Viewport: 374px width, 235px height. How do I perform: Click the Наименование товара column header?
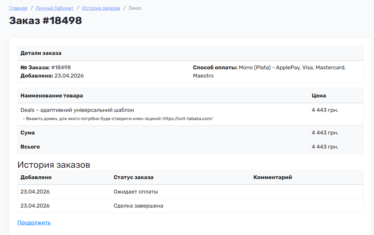[x=52, y=96]
